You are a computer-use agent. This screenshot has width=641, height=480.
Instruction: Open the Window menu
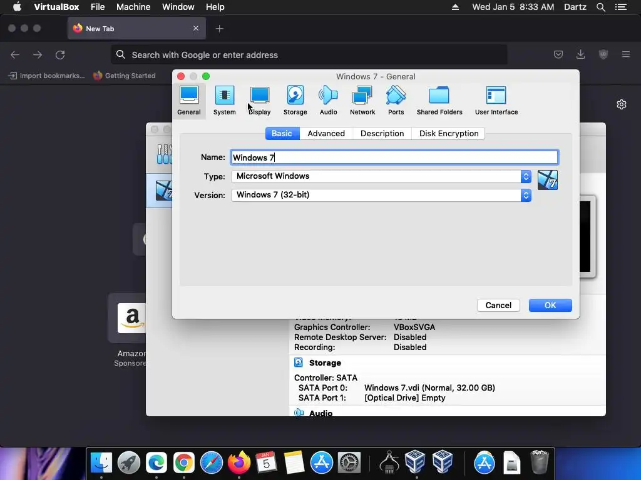[178, 7]
